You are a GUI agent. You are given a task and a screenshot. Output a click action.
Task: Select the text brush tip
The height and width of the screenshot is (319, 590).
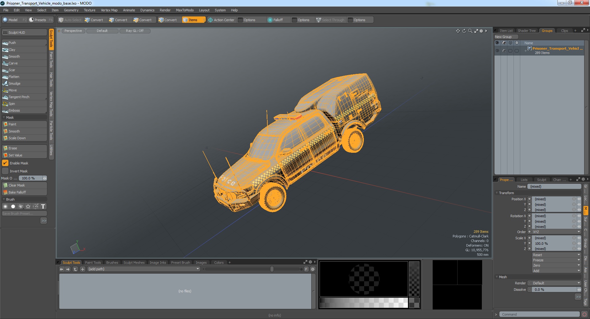(43, 206)
